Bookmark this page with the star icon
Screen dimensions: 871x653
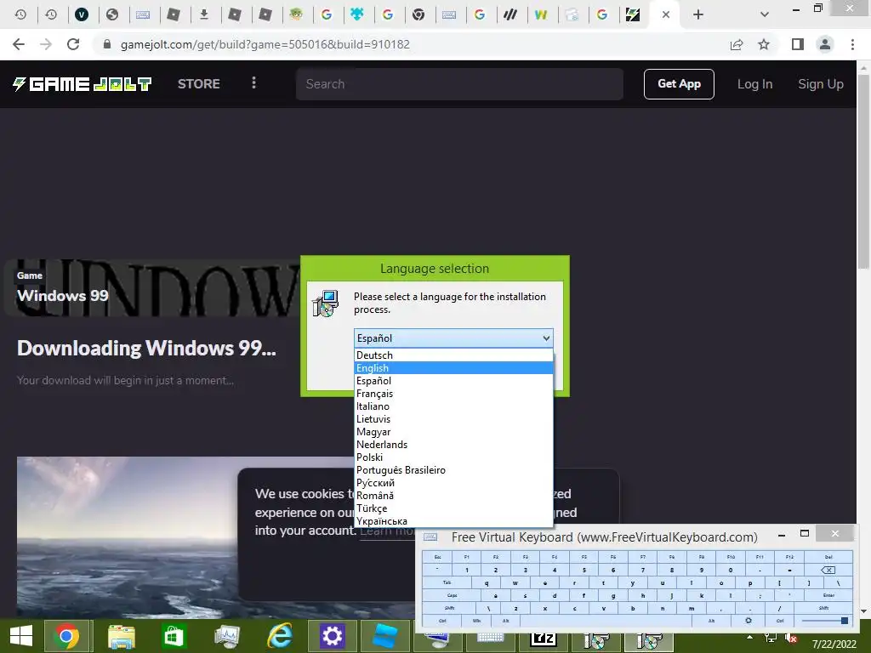(x=765, y=44)
